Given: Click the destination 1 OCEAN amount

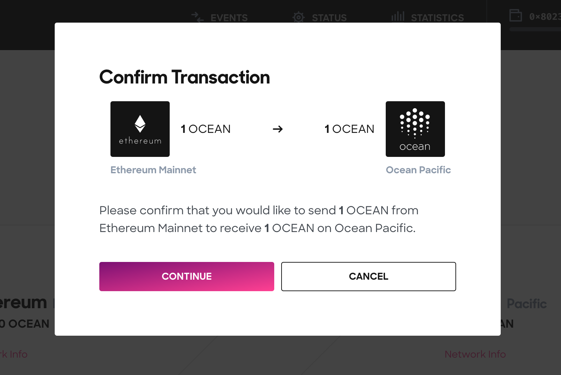Looking at the screenshot, I should (349, 129).
